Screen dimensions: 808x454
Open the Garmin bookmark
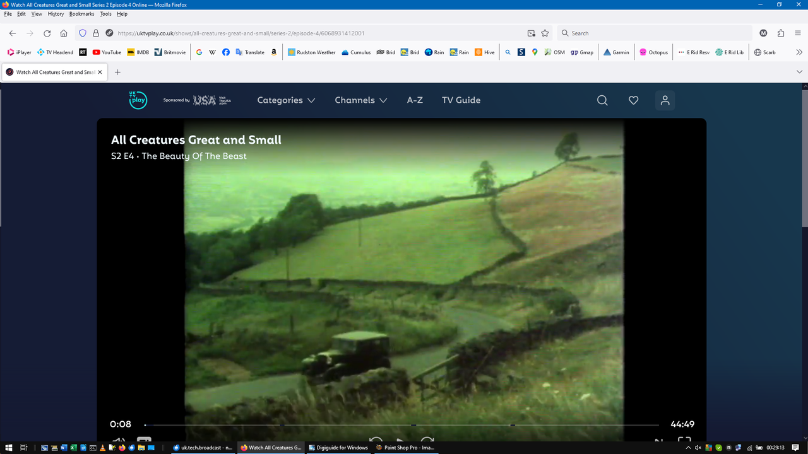coord(616,52)
